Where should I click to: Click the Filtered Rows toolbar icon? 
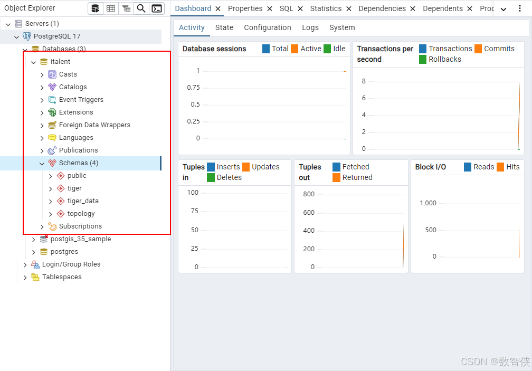pyautogui.click(x=126, y=8)
